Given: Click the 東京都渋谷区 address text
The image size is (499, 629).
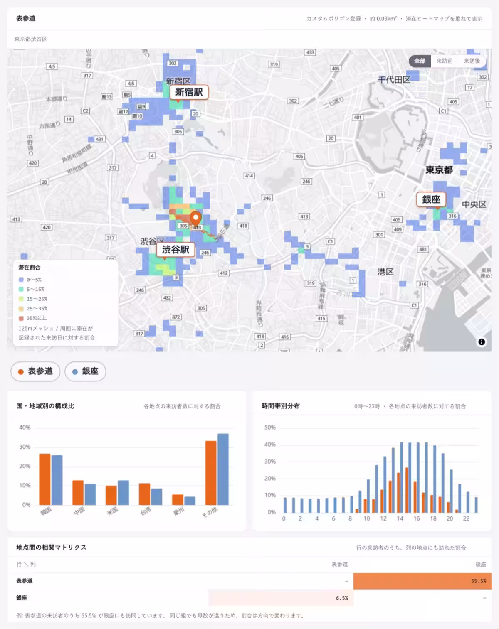Looking at the screenshot, I should 31,39.
